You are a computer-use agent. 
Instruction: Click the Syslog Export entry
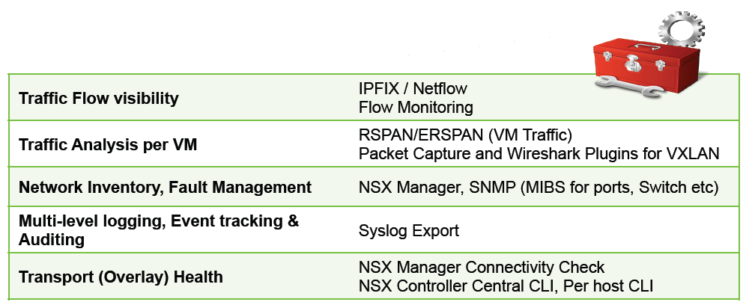409,231
